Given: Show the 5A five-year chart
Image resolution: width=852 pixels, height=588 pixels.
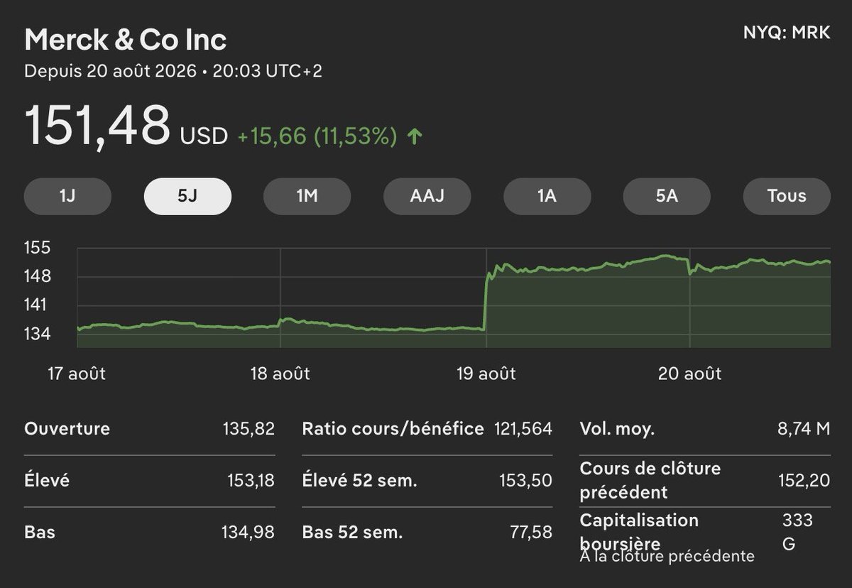Looking at the screenshot, I should [667, 196].
